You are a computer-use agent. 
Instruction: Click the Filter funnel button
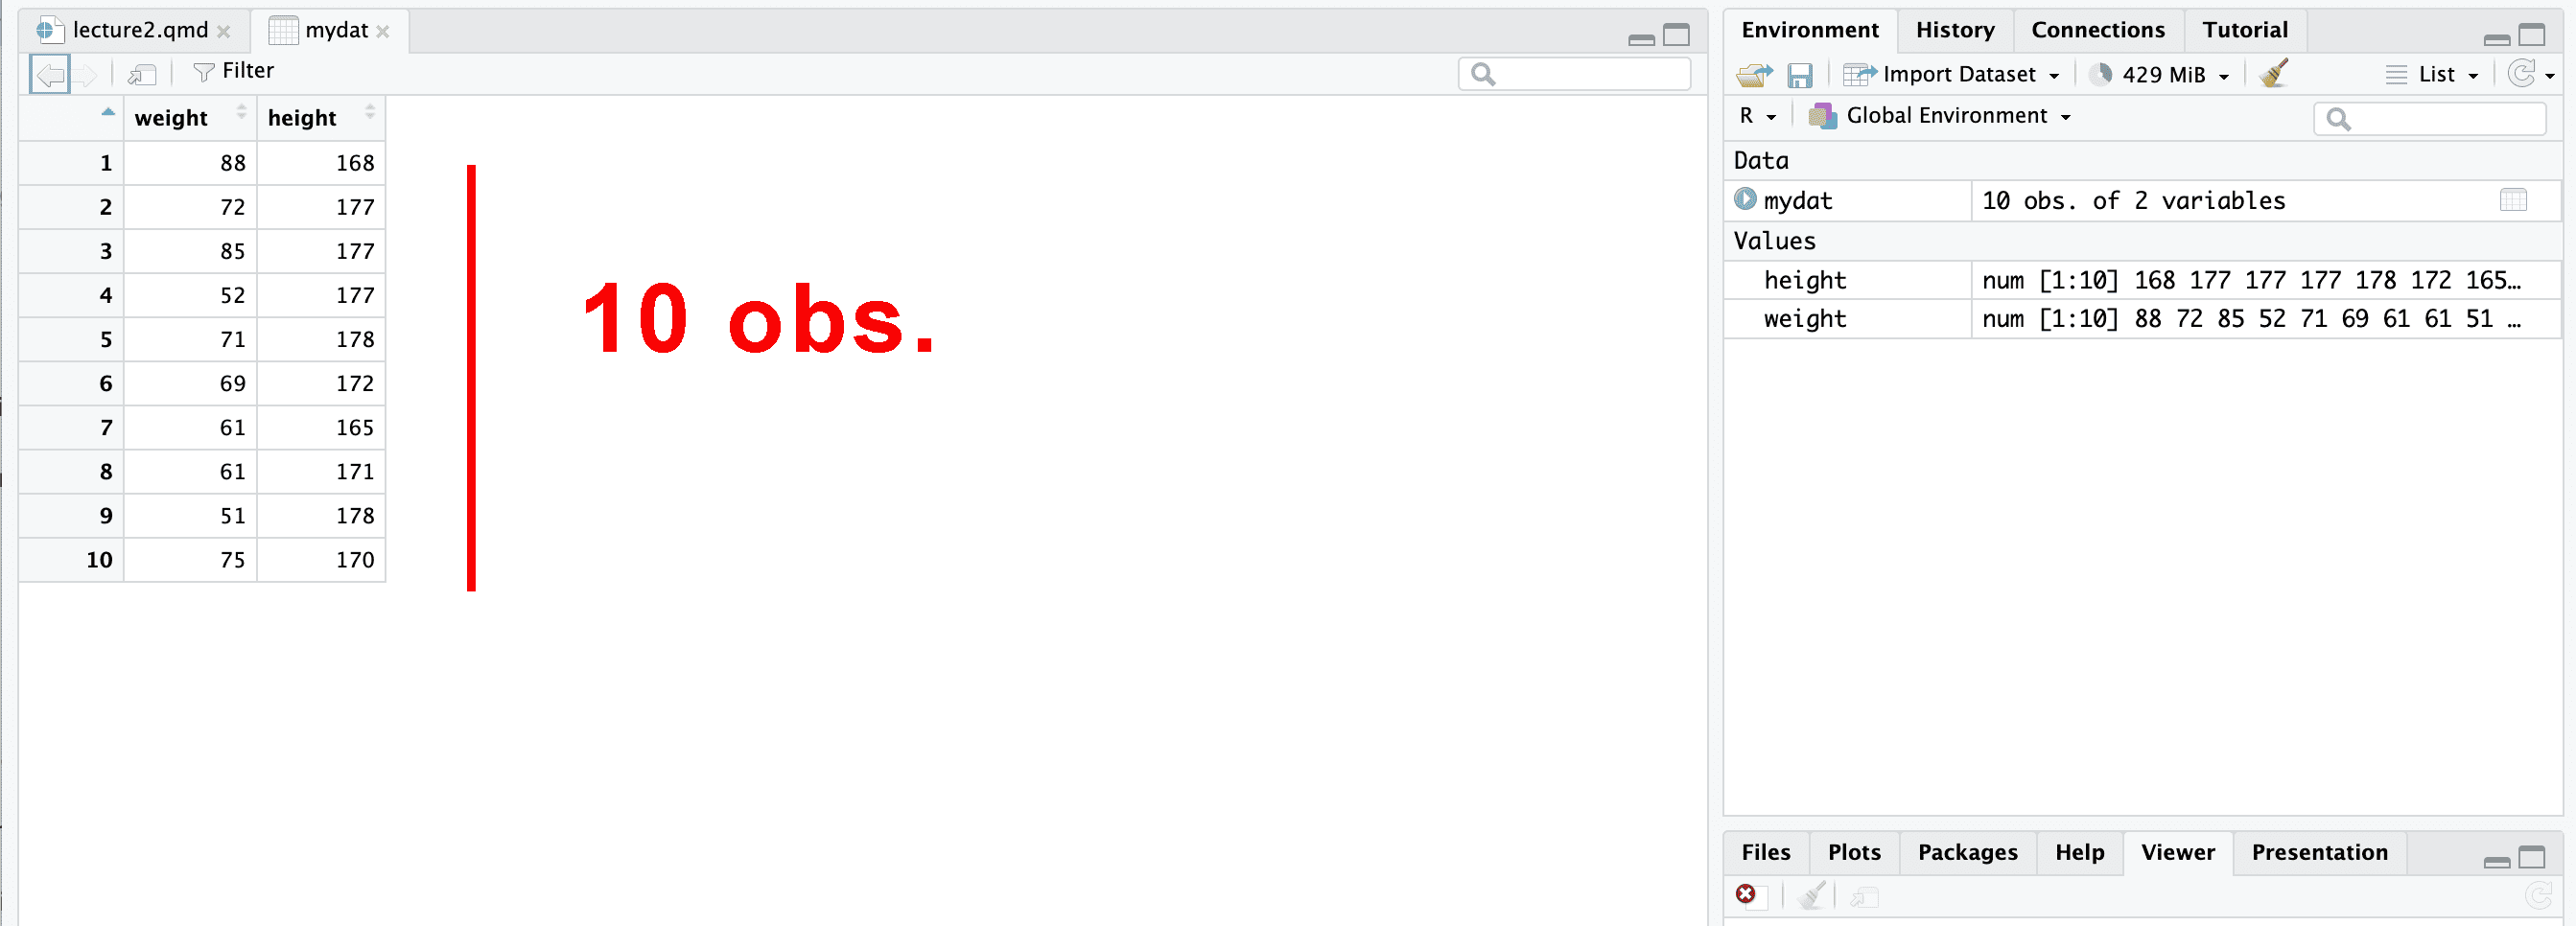(234, 72)
